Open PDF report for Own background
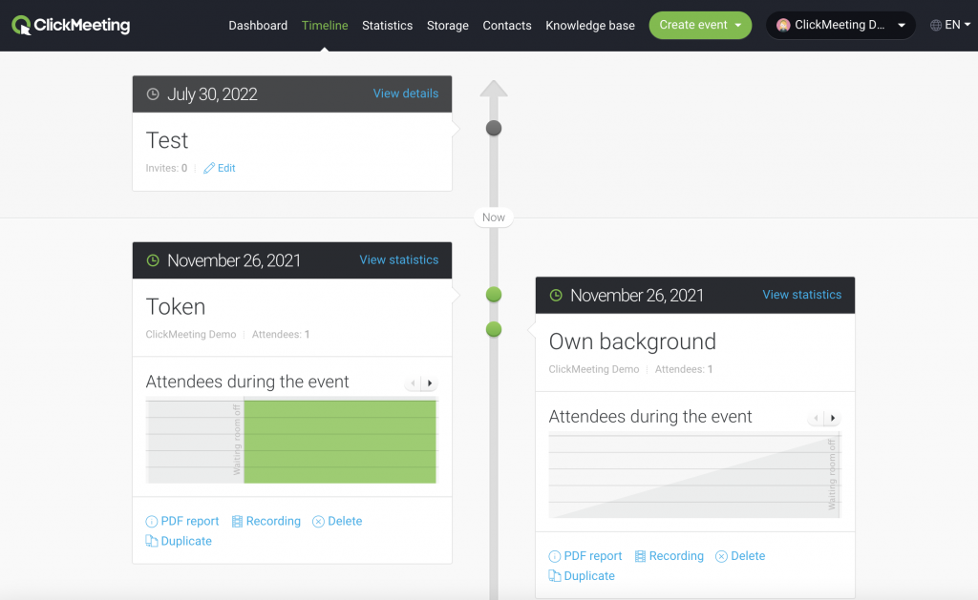 click(592, 556)
